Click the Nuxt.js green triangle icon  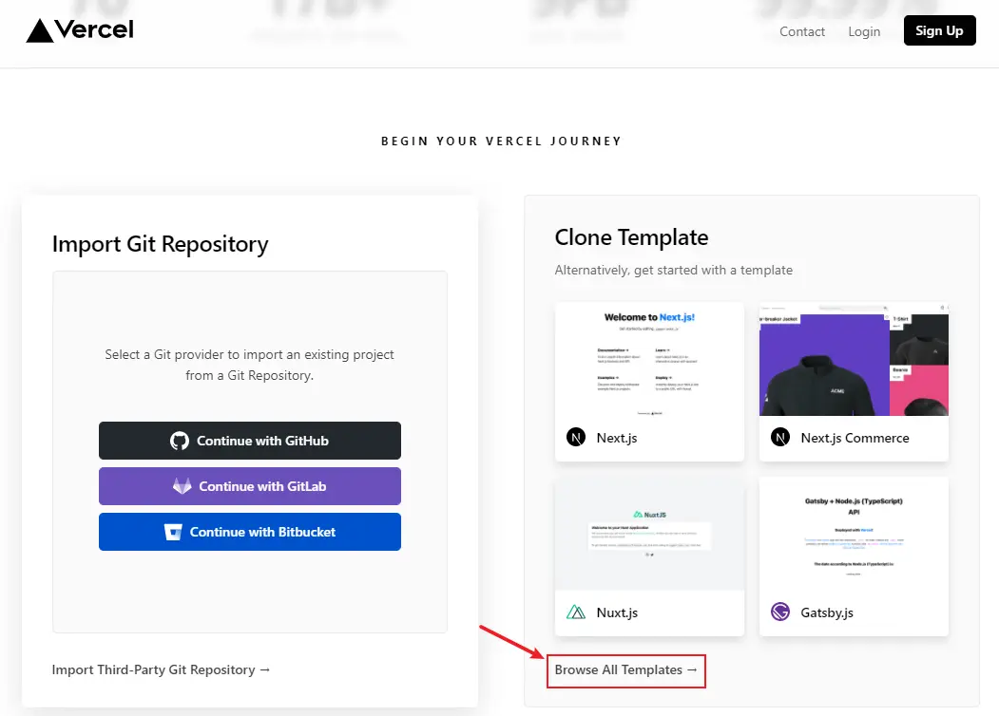click(576, 612)
